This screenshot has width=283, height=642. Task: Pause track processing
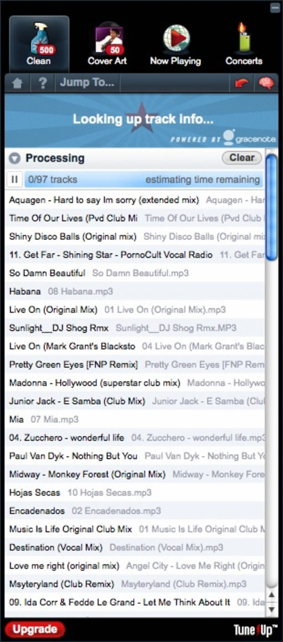(x=14, y=180)
